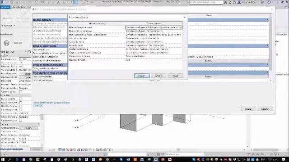Screen dimensions: 289x162
Task: Collapse the Propiedades térmicas de material section
Action: point(267,72)
